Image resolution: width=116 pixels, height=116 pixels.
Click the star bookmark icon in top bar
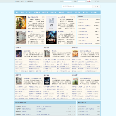pyautogui.click(x=15, y=1)
